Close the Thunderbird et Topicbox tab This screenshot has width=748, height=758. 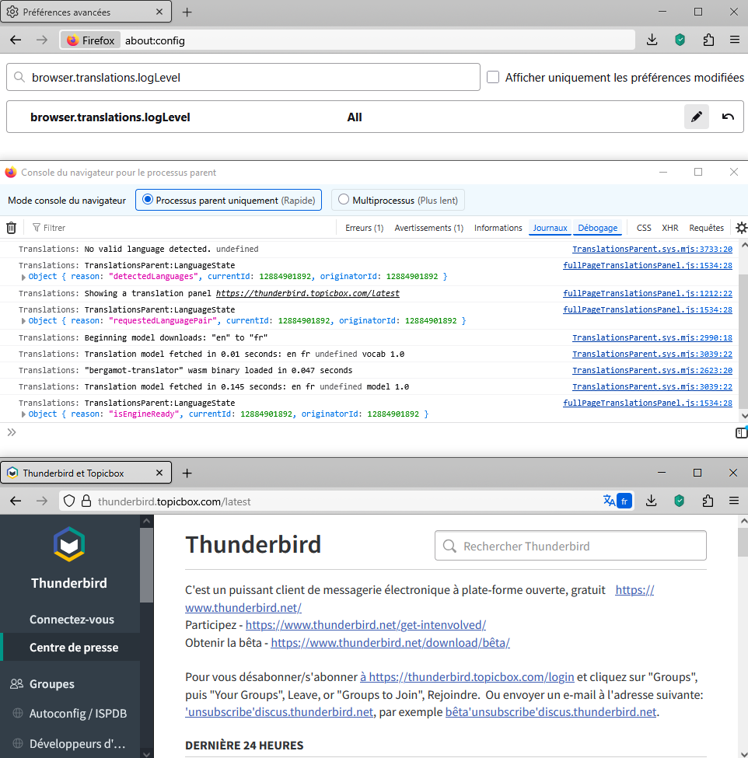tap(159, 473)
